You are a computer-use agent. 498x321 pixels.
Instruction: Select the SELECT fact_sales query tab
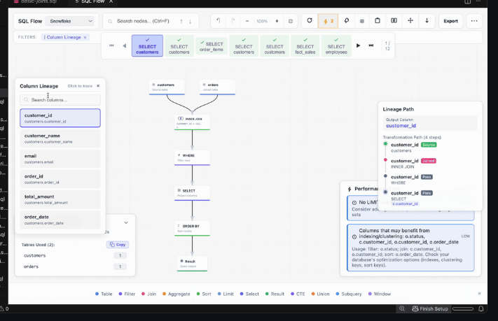(x=305, y=46)
